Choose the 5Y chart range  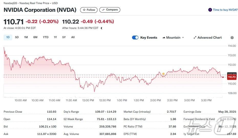click(64, 37)
